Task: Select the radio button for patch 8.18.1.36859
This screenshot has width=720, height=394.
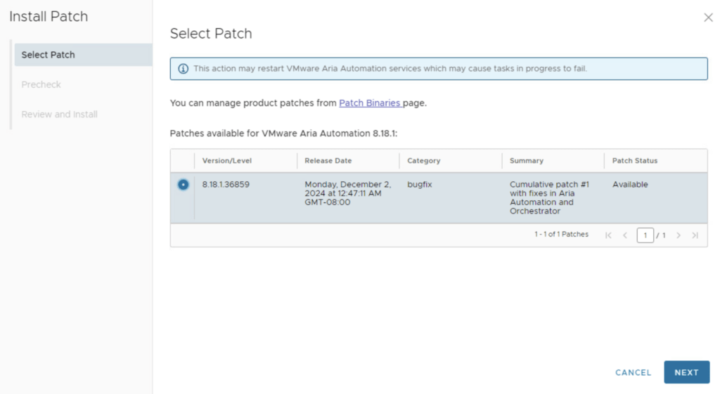Action: pos(183,185)
